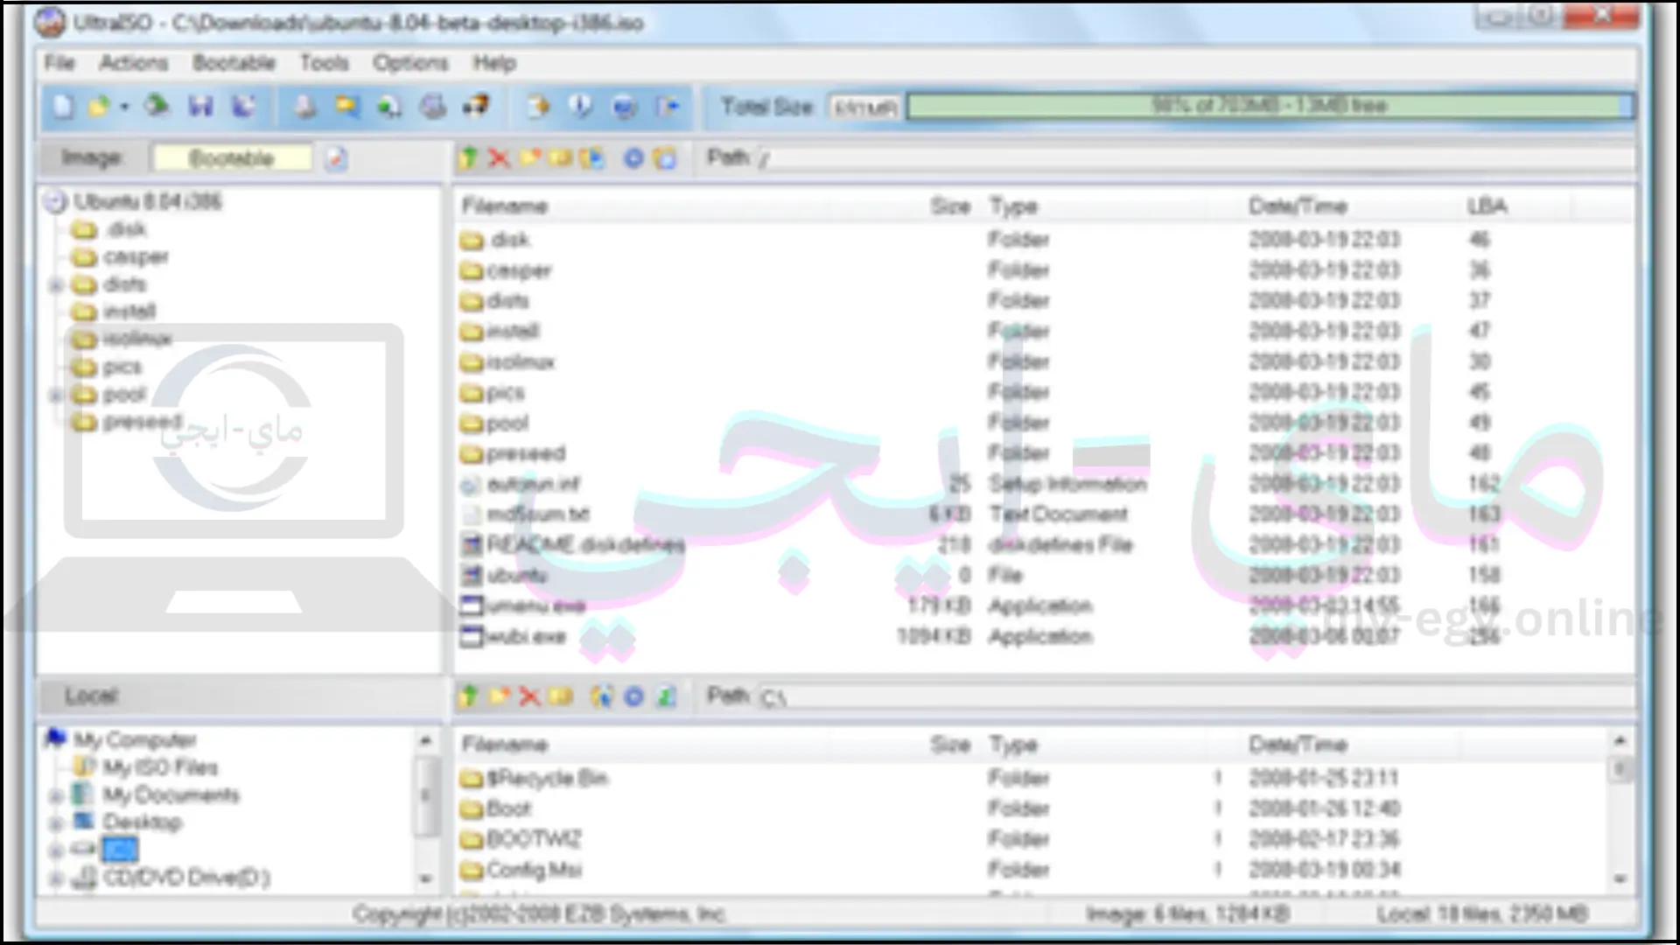The image size is (1680, 945).
Task: Open the Help menu
Action: point(494,63)
